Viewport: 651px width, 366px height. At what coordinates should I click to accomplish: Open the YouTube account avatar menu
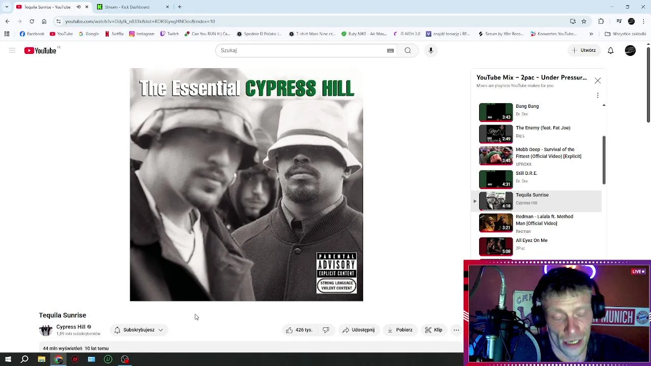point(630,50)
